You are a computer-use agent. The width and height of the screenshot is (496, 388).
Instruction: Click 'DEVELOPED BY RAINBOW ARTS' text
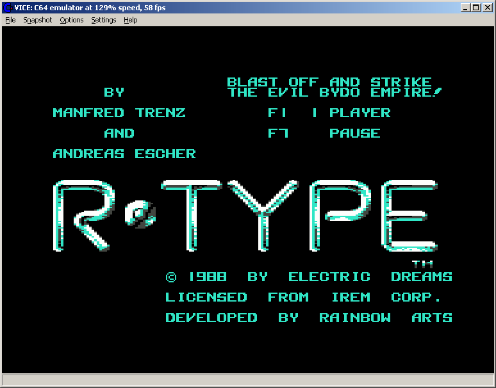point(309,318)
